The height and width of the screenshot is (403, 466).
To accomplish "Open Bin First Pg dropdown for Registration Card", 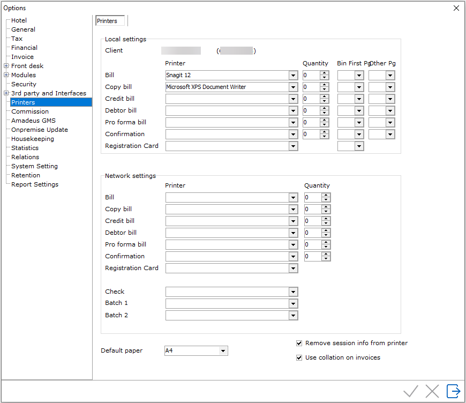I will point(358,146).
